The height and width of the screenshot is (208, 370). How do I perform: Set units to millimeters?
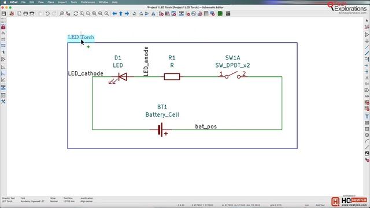point(3,45)
